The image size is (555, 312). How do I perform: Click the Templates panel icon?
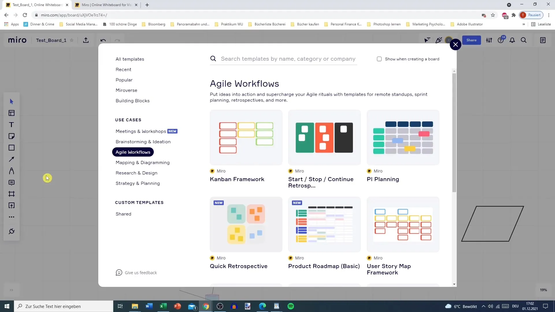[x=12, y=113]
